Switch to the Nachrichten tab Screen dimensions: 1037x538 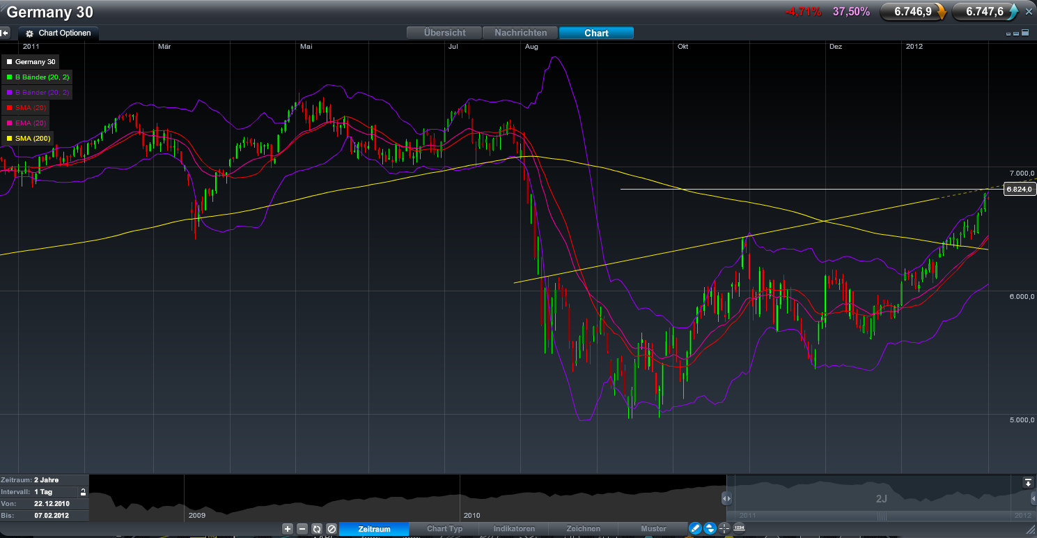point(521,33)
